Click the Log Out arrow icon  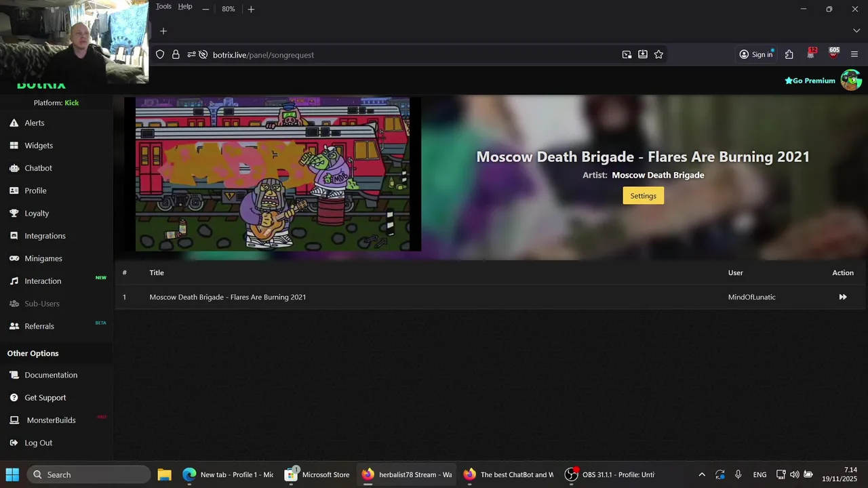click(x=14, y=443)
